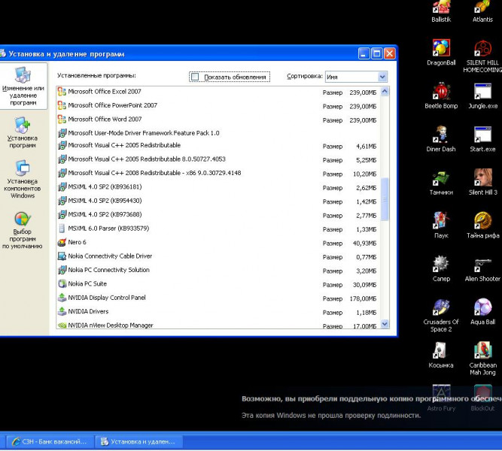The image size is (502, 451).
Task: Open the Сортировка dropdown showing Имя
Action: [356, 77]
